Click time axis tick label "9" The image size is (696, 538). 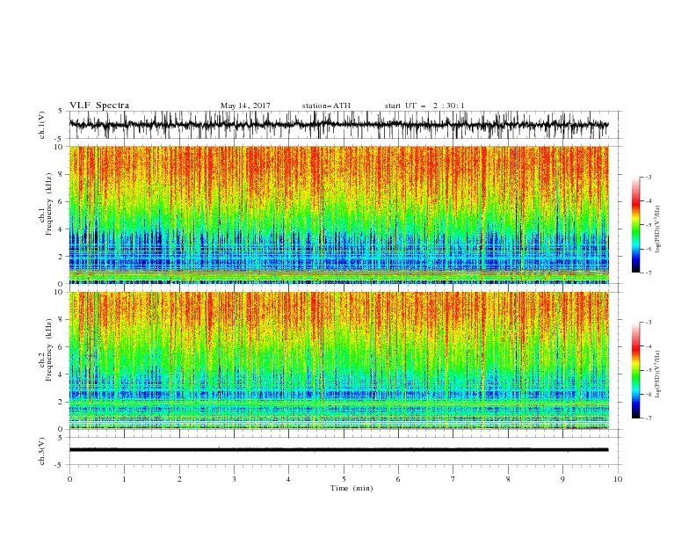coord(562,479)
